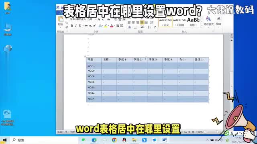Toggle show/hide paragraph marks
257x144 pixels.
[155, 27]
